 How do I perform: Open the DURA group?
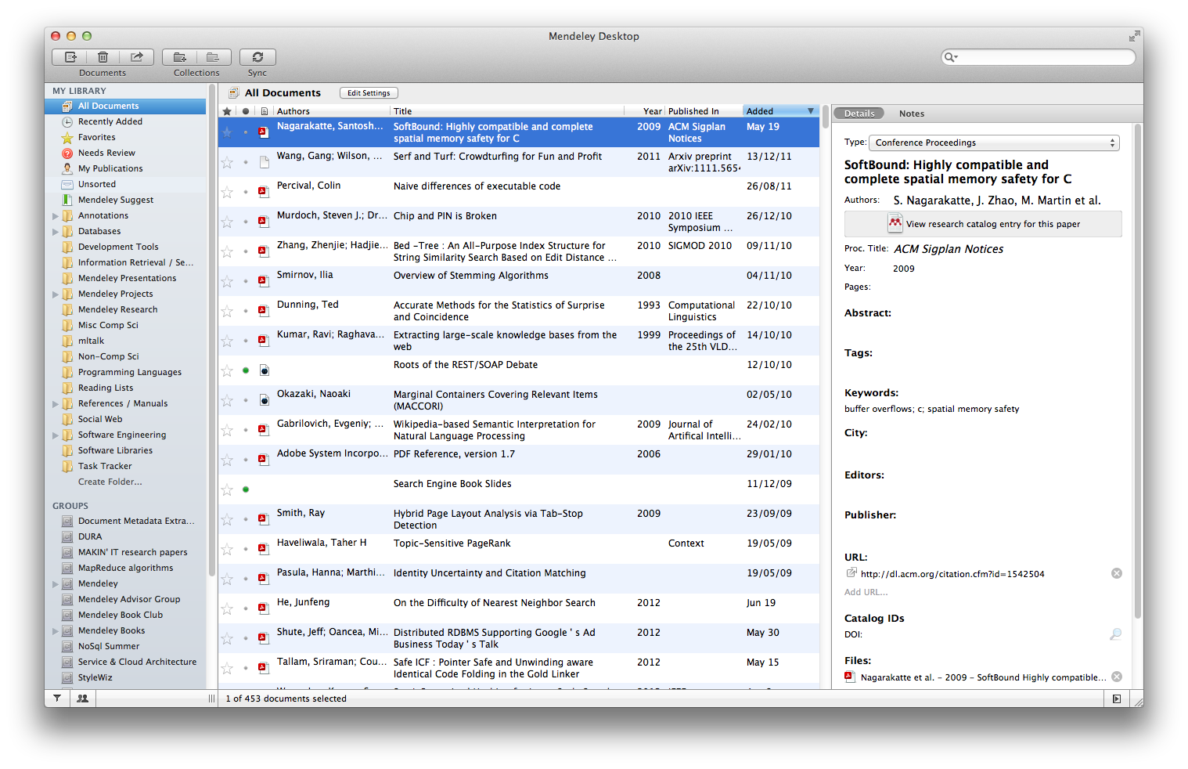coord(90,536)
